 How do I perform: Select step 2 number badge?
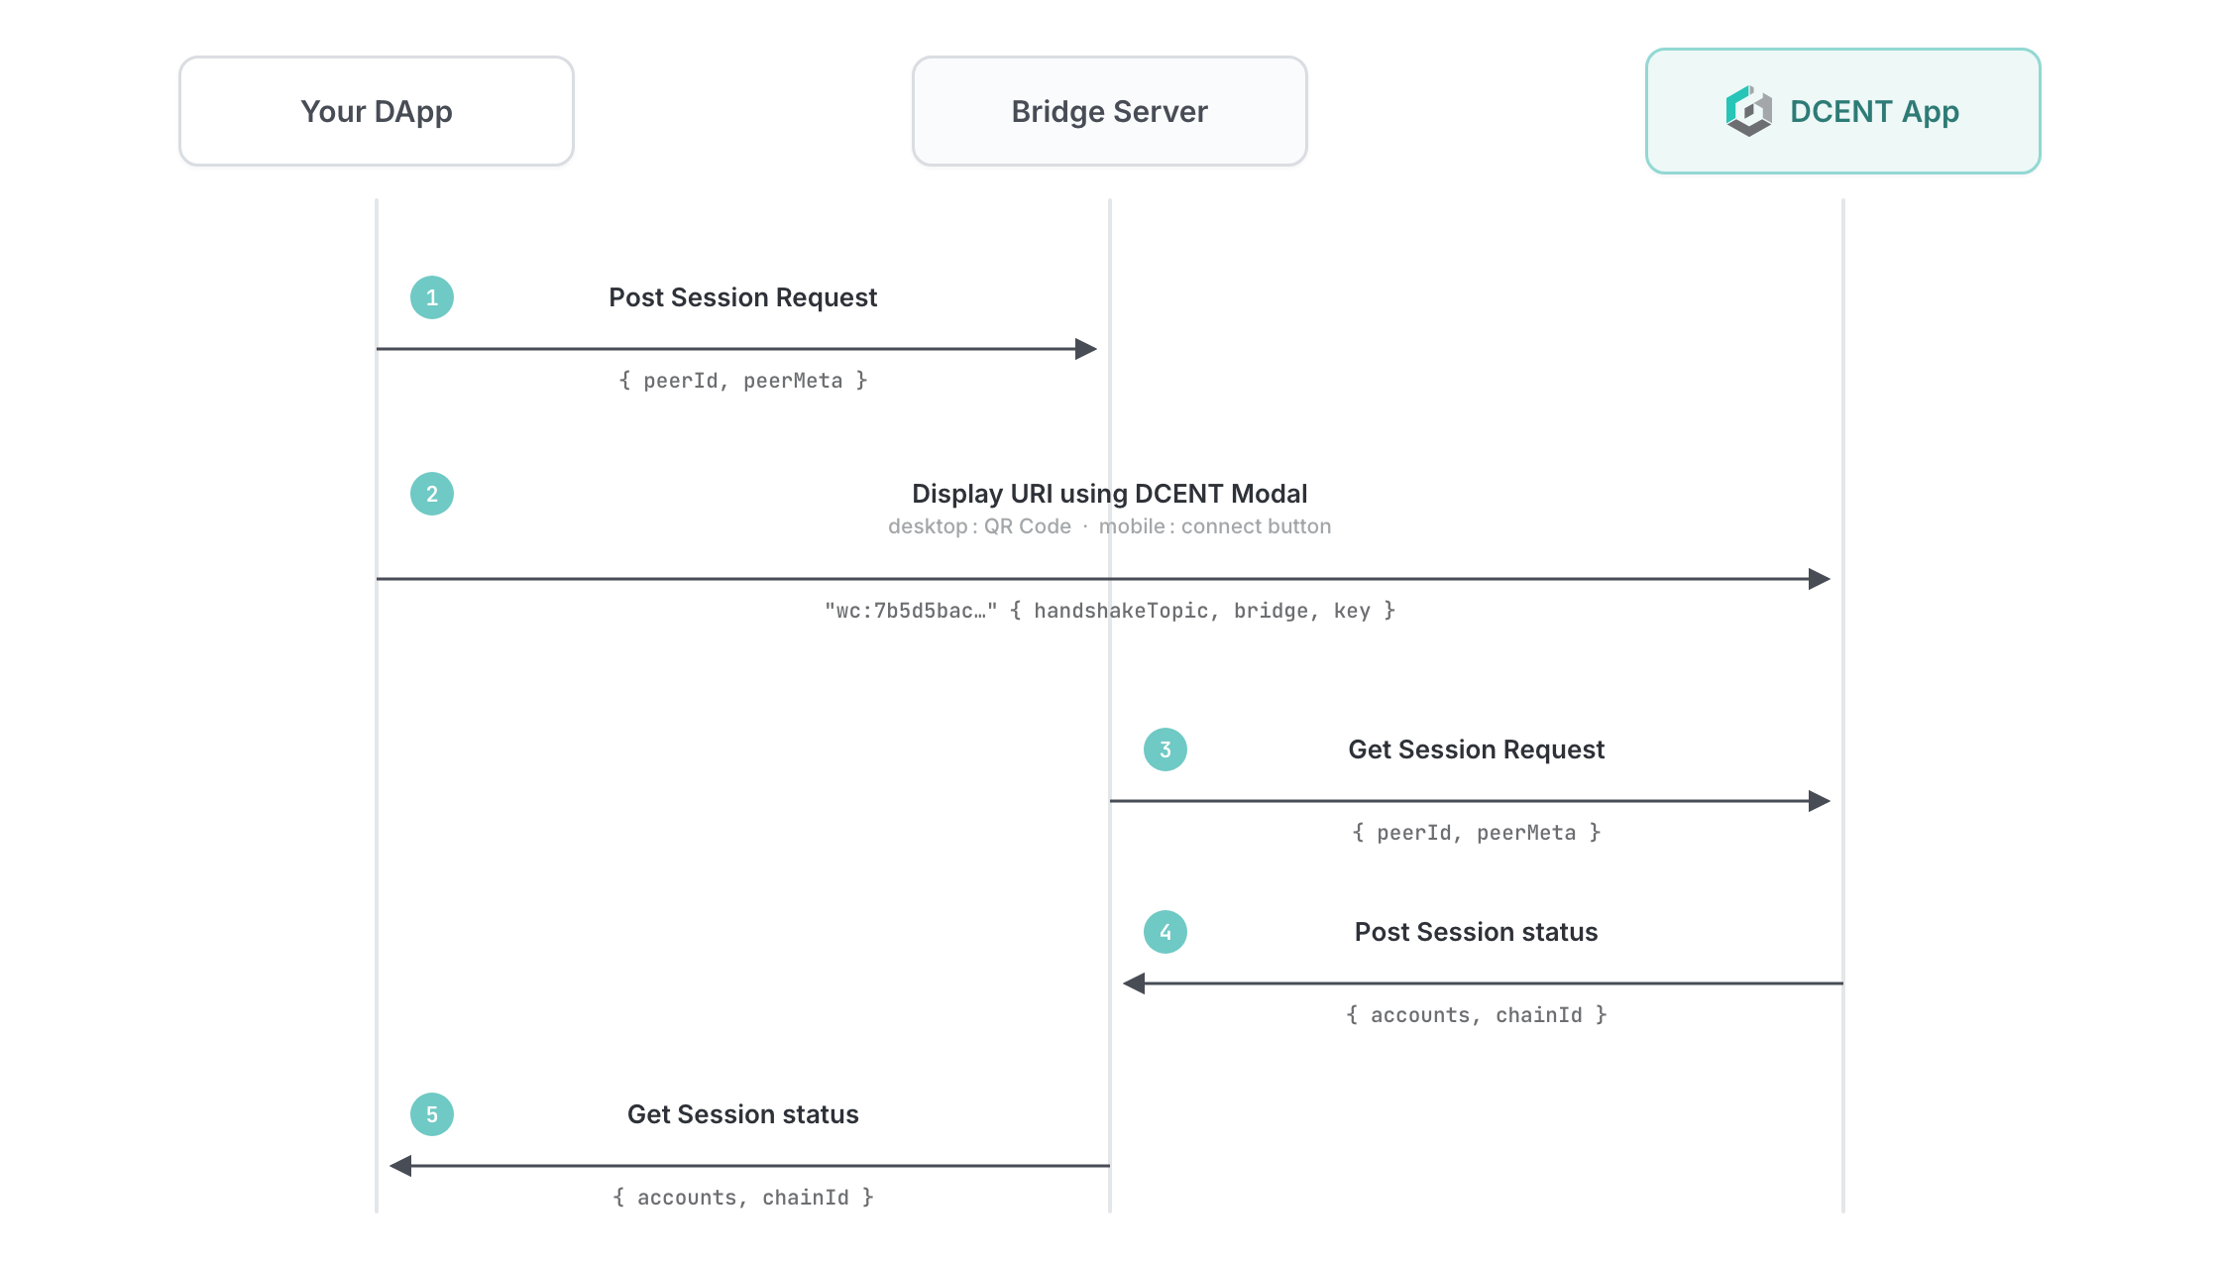click(432, 494)
